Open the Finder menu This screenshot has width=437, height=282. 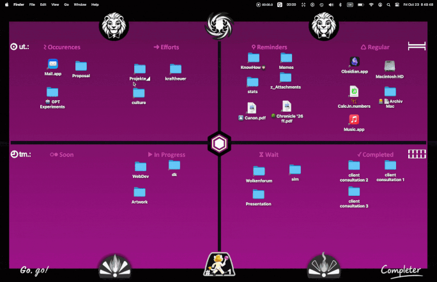pos(19,4)
